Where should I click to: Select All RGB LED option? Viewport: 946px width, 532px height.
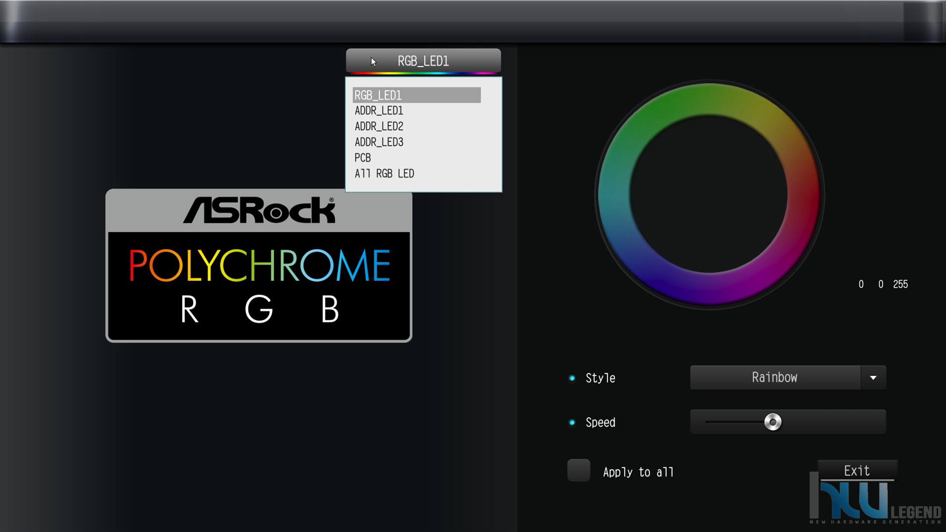(x=384, y=174)
